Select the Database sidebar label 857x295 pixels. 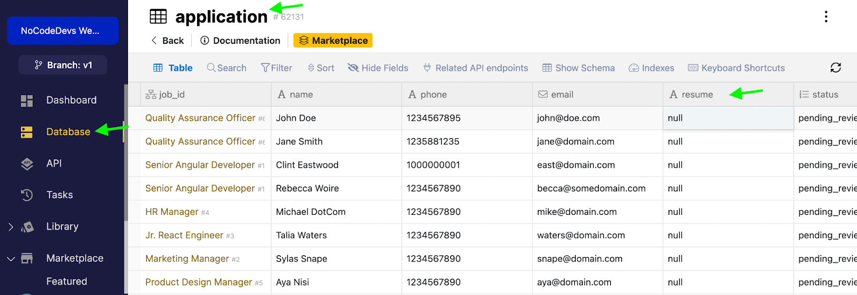(68, 132)
